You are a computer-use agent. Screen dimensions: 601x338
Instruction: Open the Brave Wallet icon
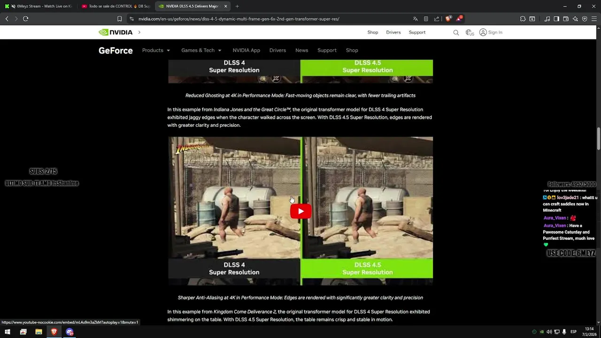point(566,19)
